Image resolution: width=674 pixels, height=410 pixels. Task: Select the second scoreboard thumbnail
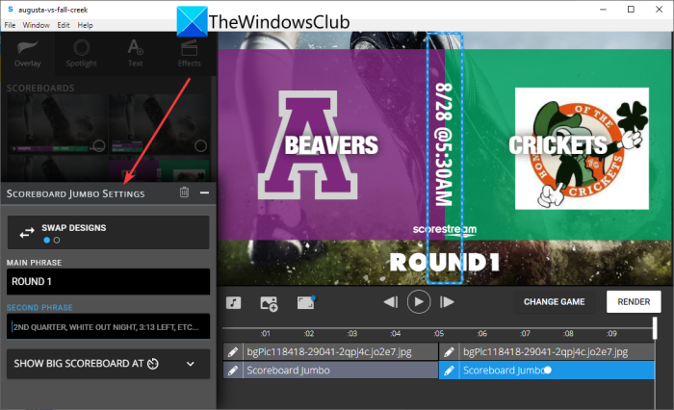[159, 124]
